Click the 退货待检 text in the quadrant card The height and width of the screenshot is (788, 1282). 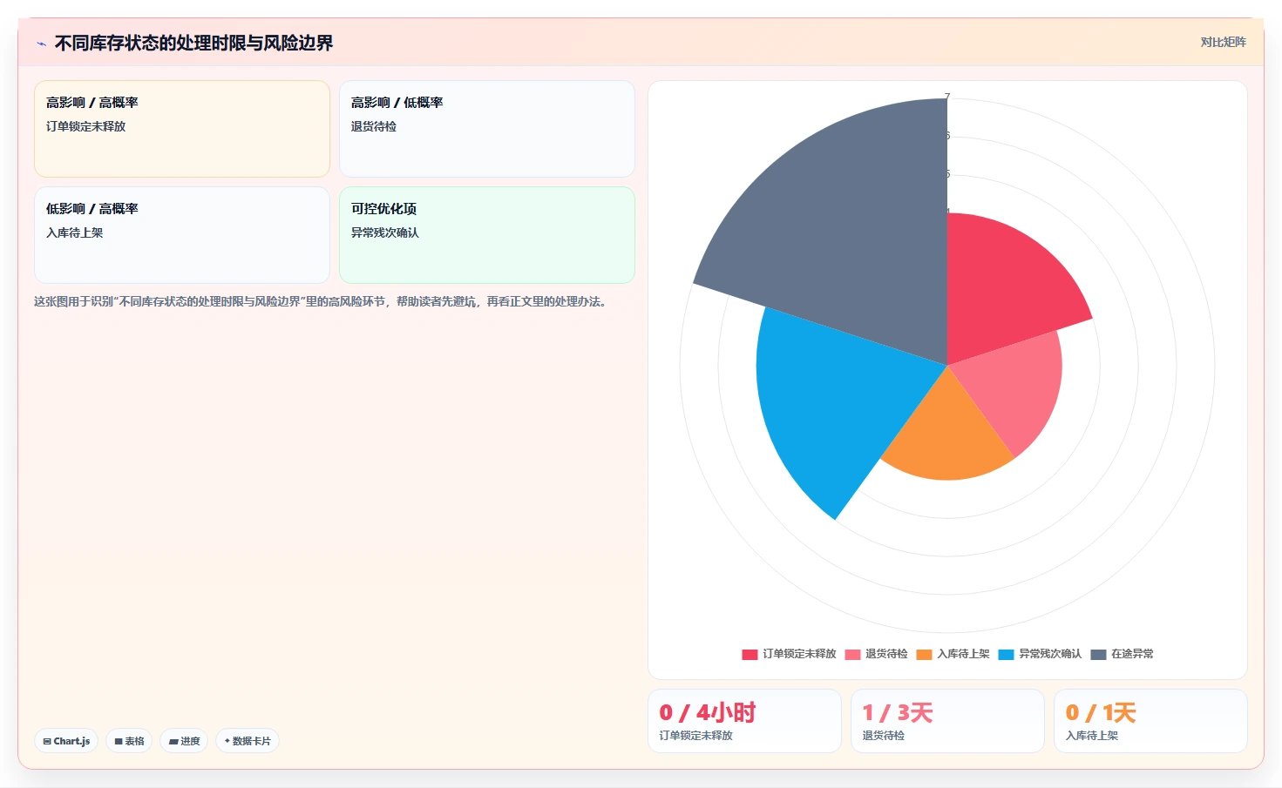tap(374, 126)
